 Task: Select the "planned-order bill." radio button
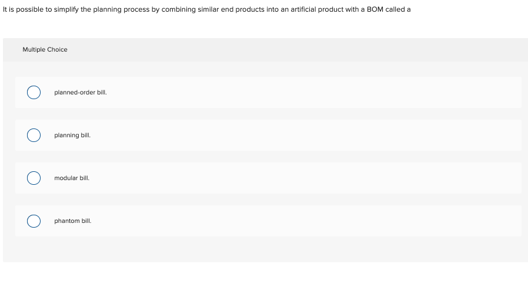coord(34,93)
